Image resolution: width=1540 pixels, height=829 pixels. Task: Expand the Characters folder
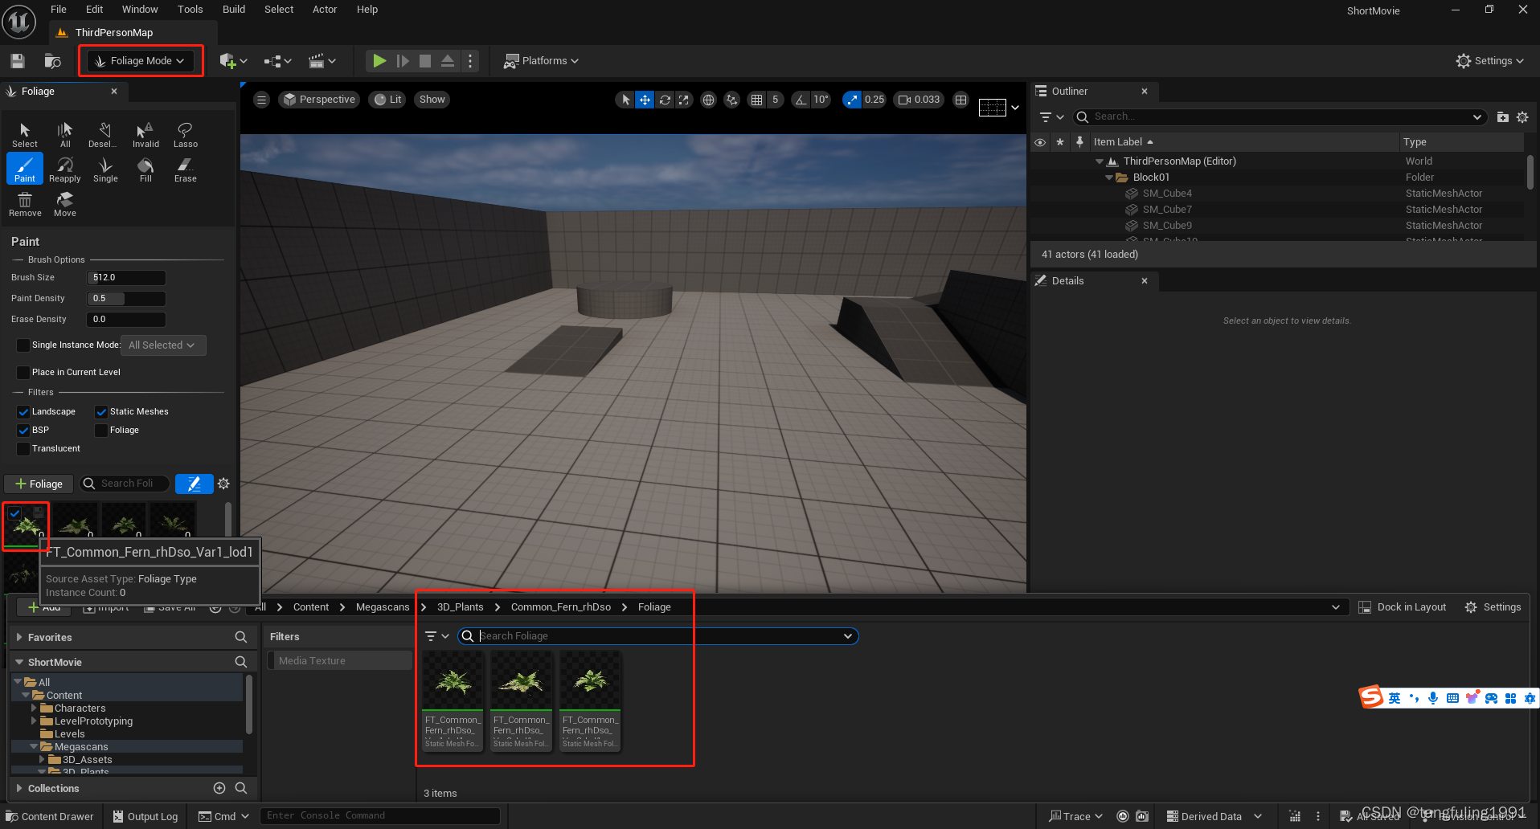tap(34, 709)
